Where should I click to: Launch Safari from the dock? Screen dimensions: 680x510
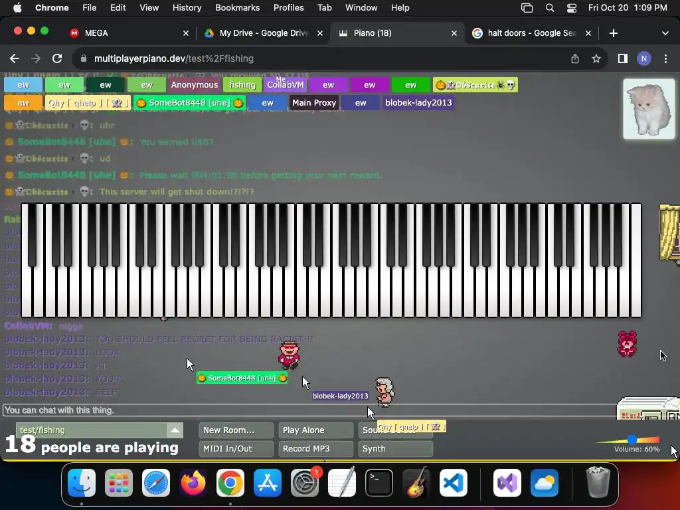156,483
